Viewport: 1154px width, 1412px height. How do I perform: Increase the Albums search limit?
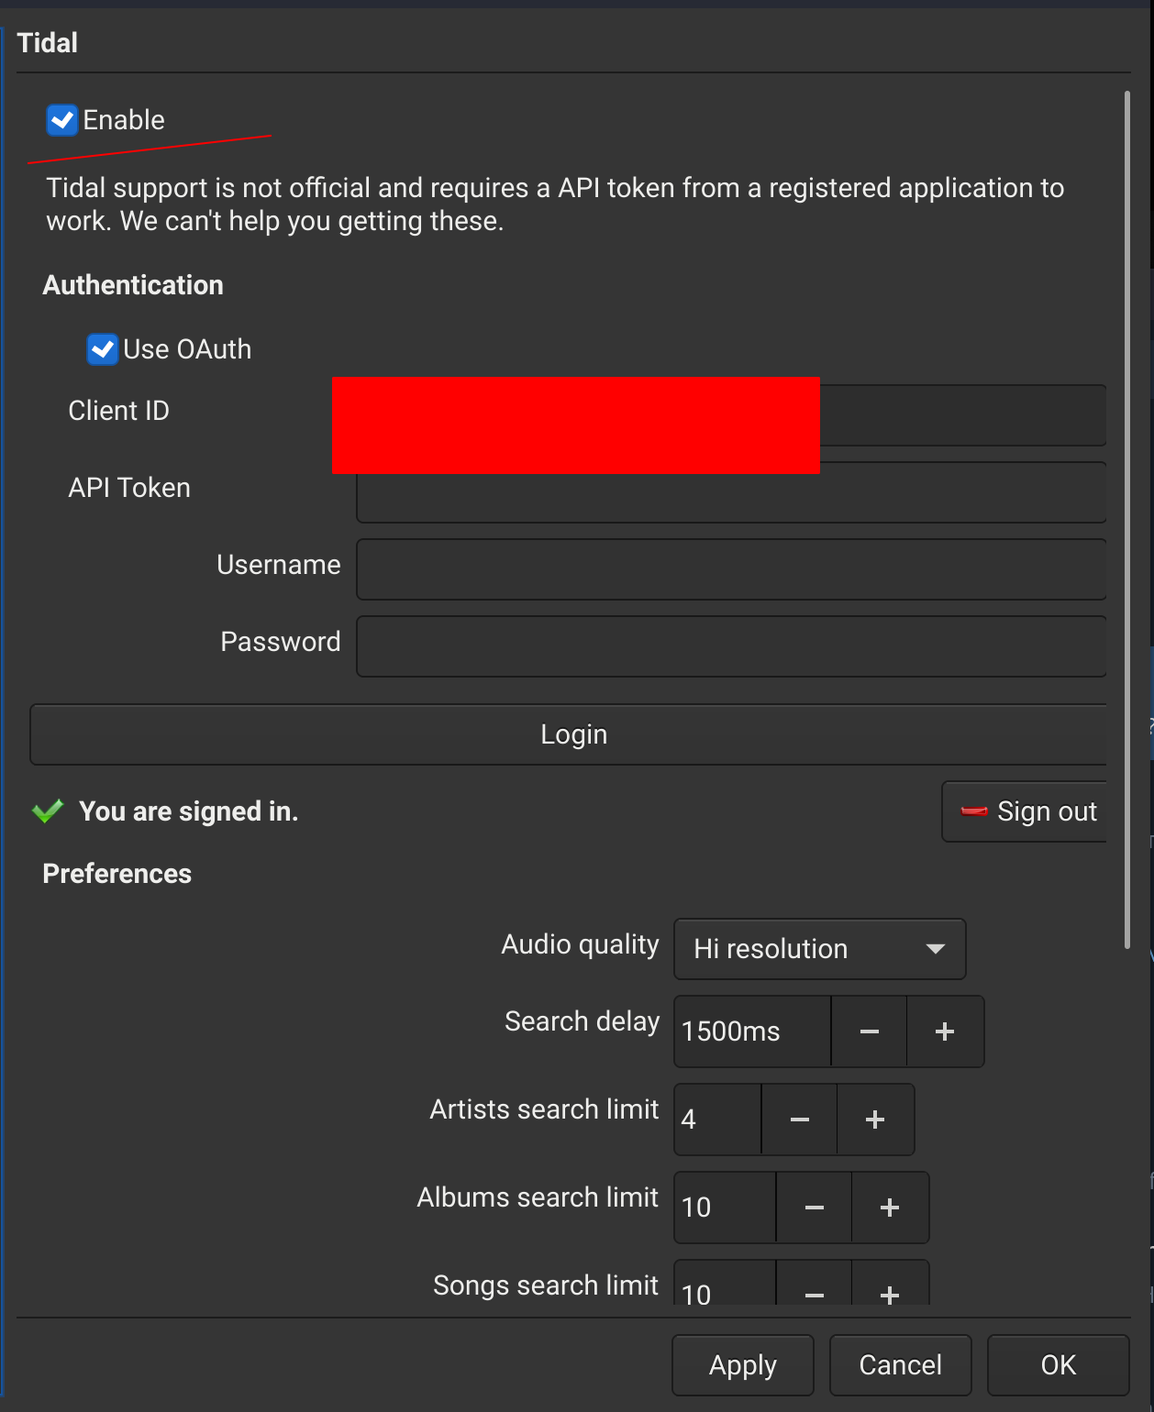890,1208
